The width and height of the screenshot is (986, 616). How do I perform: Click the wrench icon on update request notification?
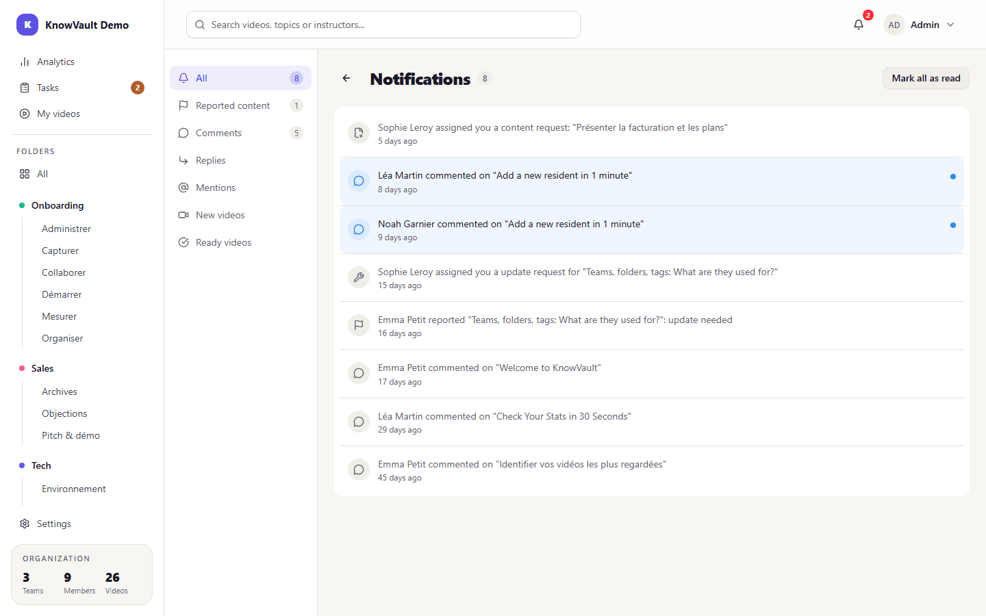click(x=359, y=277)
